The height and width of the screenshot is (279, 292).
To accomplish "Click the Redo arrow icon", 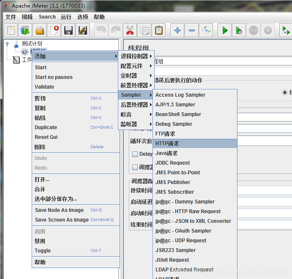I will (116, 30).
